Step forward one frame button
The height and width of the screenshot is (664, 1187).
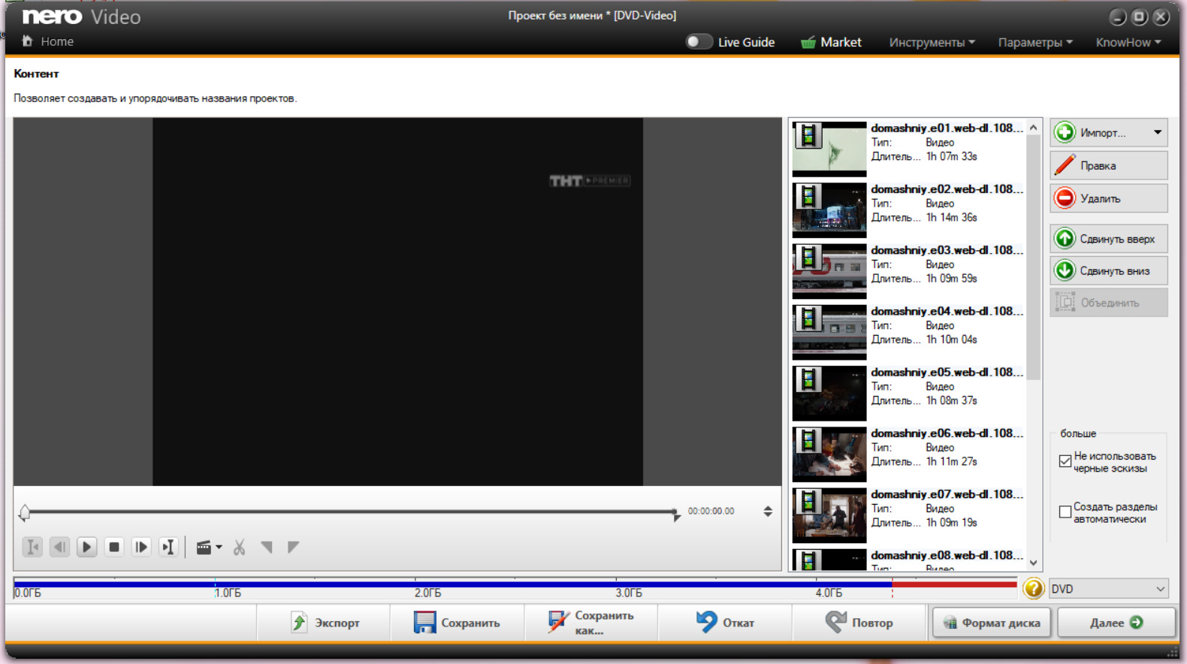click(x=141, y=547)
